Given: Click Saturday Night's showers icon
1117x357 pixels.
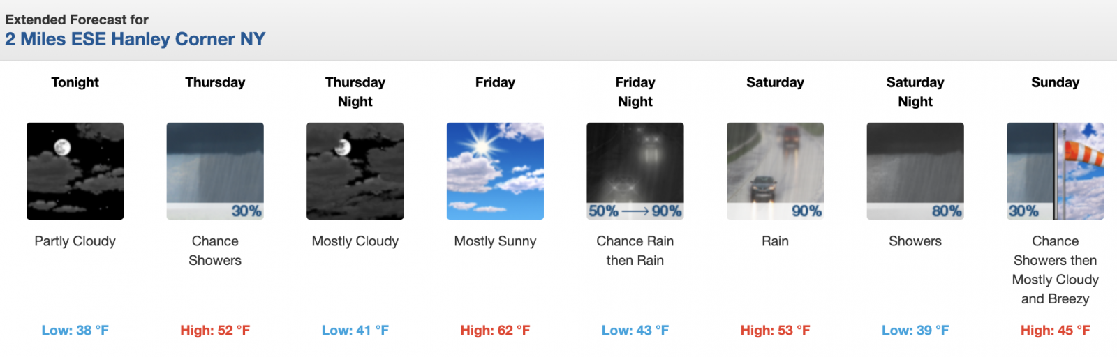Looking at the screenshot, I should click(x=915, y=171).
